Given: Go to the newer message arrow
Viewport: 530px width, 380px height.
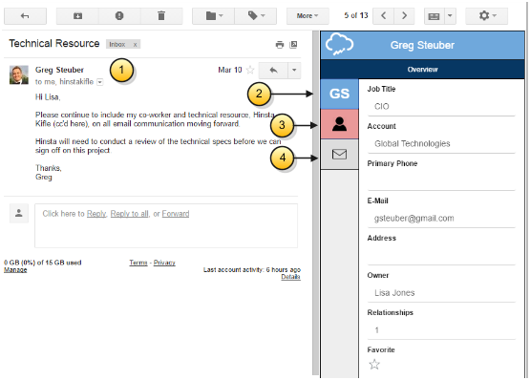Looking at the screenshot, I should click(383, 16).
